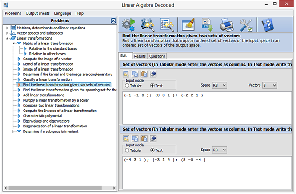The height and width of the screenshot is (194, 296).
Task: Open the Help menu
Action: (x=80, y=13)
